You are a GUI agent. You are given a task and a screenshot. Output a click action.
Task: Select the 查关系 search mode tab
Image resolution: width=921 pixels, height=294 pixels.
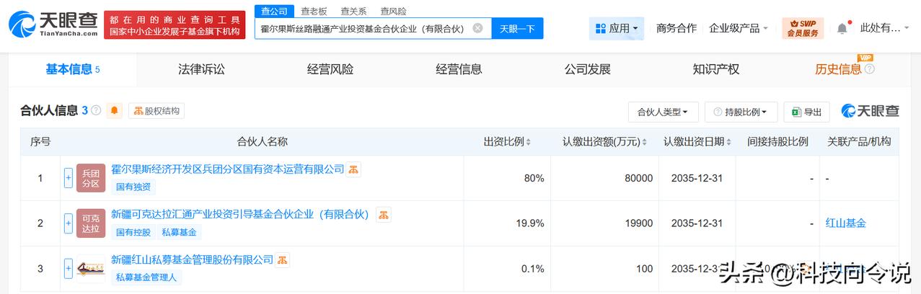click(353, 11)
